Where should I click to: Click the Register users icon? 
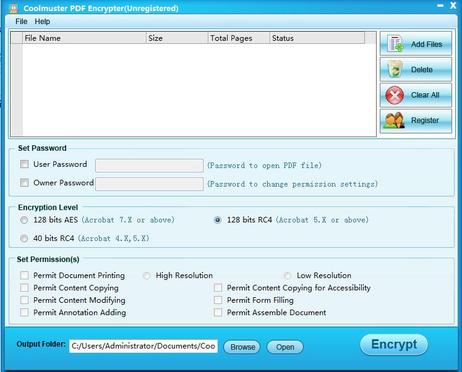tap(394, 120)
